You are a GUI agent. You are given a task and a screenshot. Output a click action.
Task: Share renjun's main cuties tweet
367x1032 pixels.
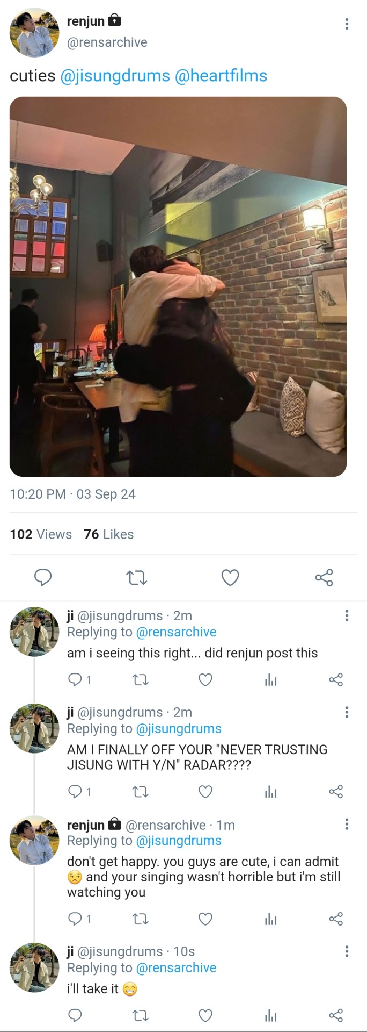pos(324,577)
